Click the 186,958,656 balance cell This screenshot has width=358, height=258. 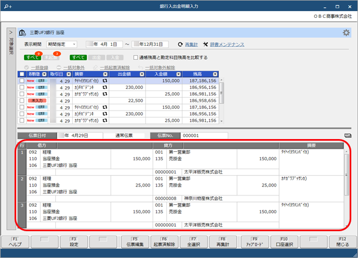(x=200, y=101)
